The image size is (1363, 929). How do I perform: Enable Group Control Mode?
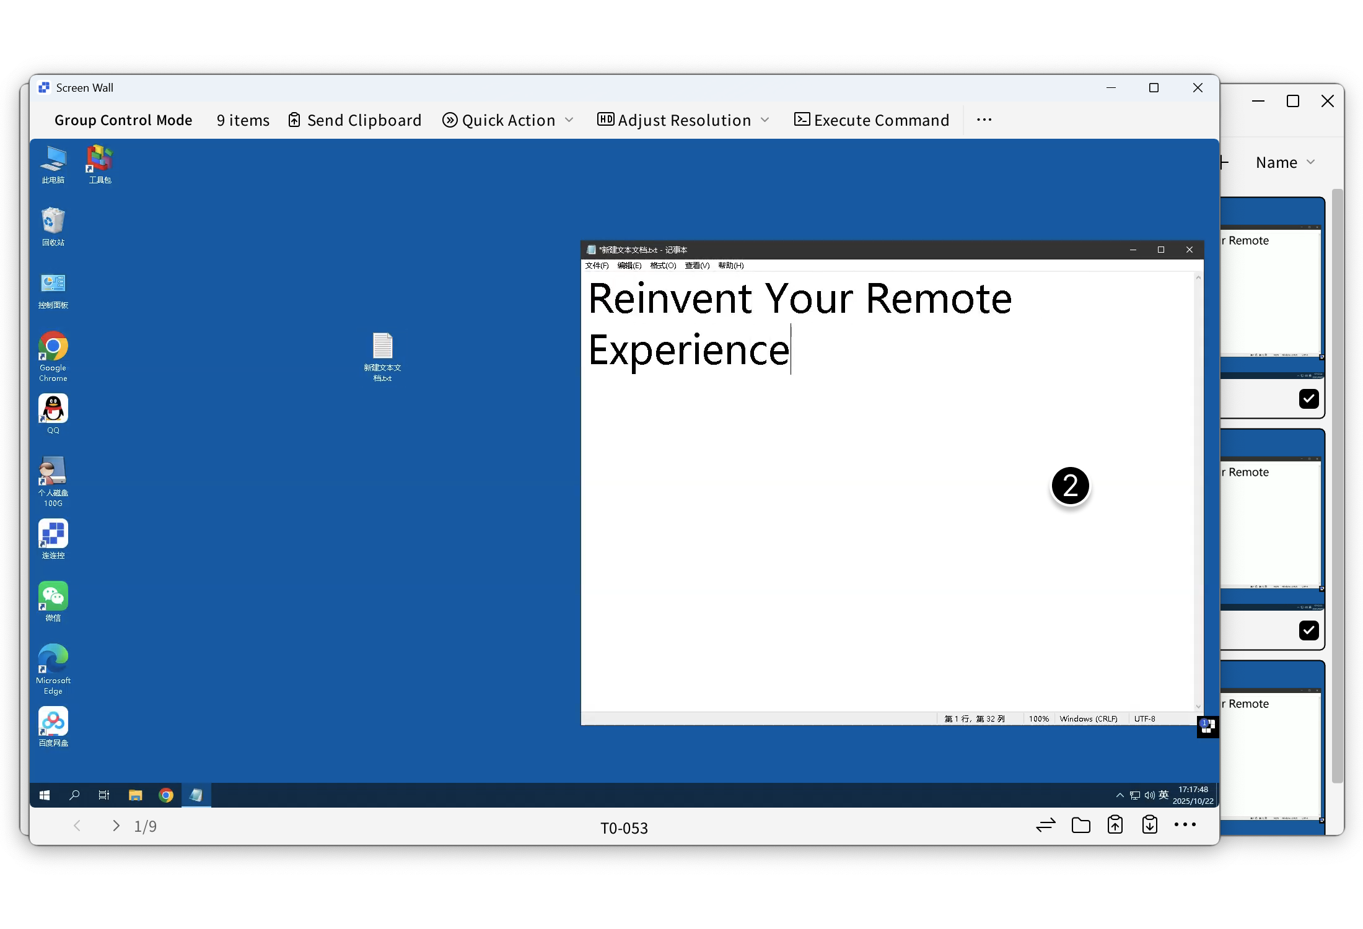click(123, 120)
